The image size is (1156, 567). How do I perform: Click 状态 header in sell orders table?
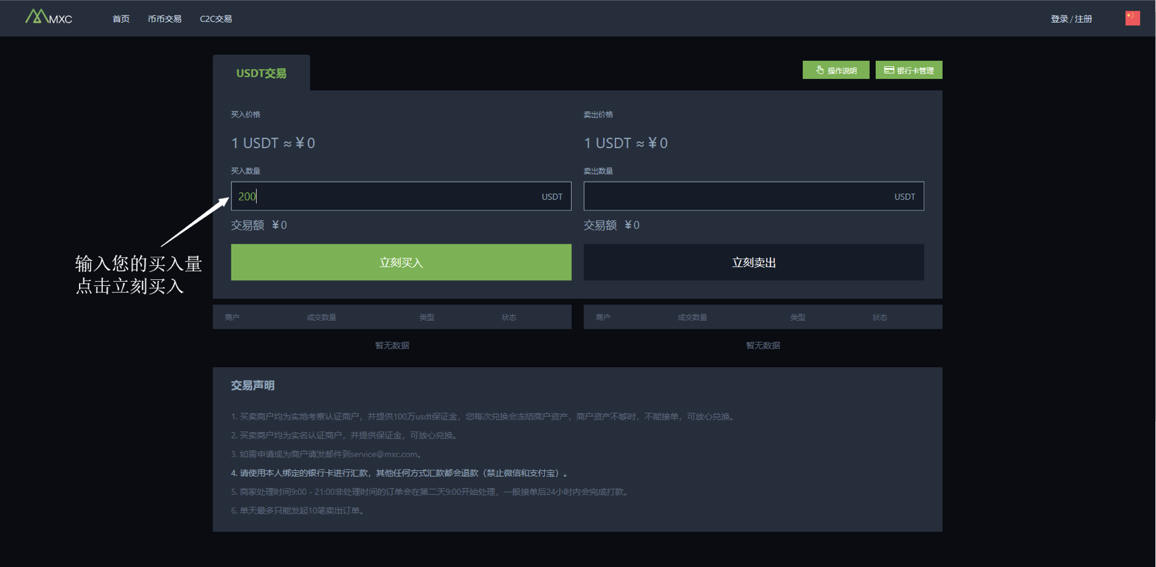tap(880, 317)
